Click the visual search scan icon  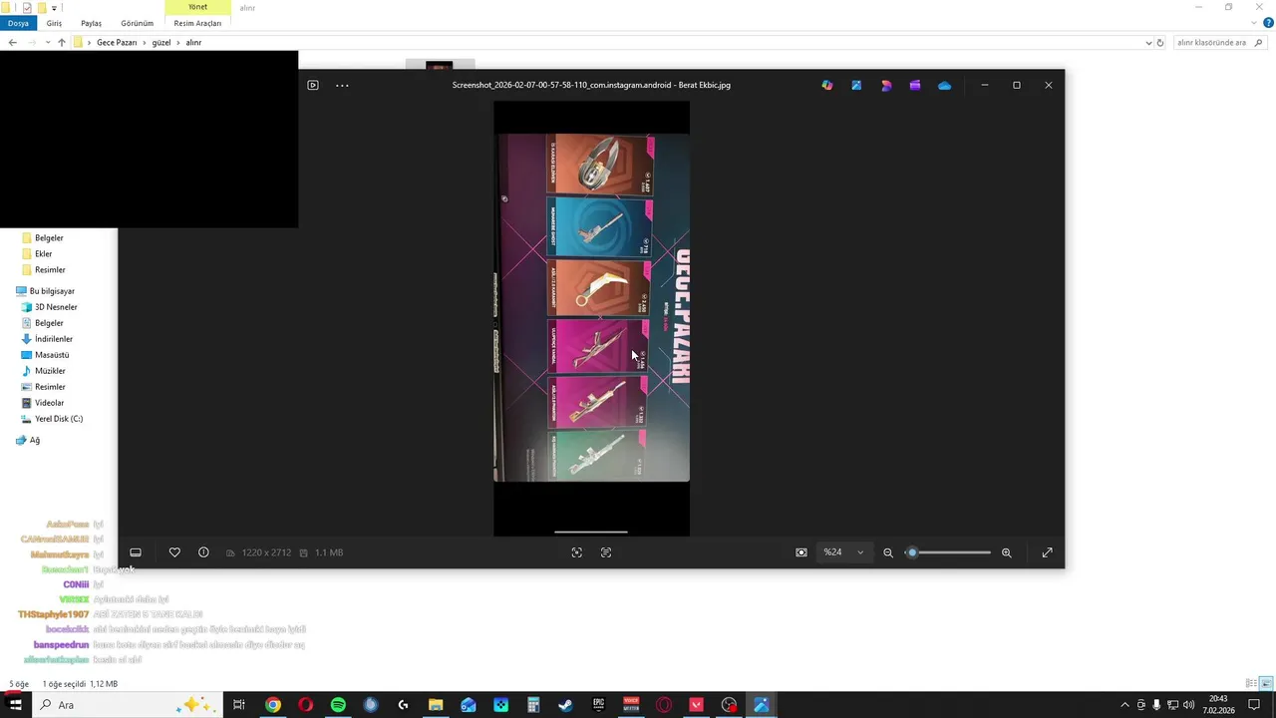coord(576,552)
